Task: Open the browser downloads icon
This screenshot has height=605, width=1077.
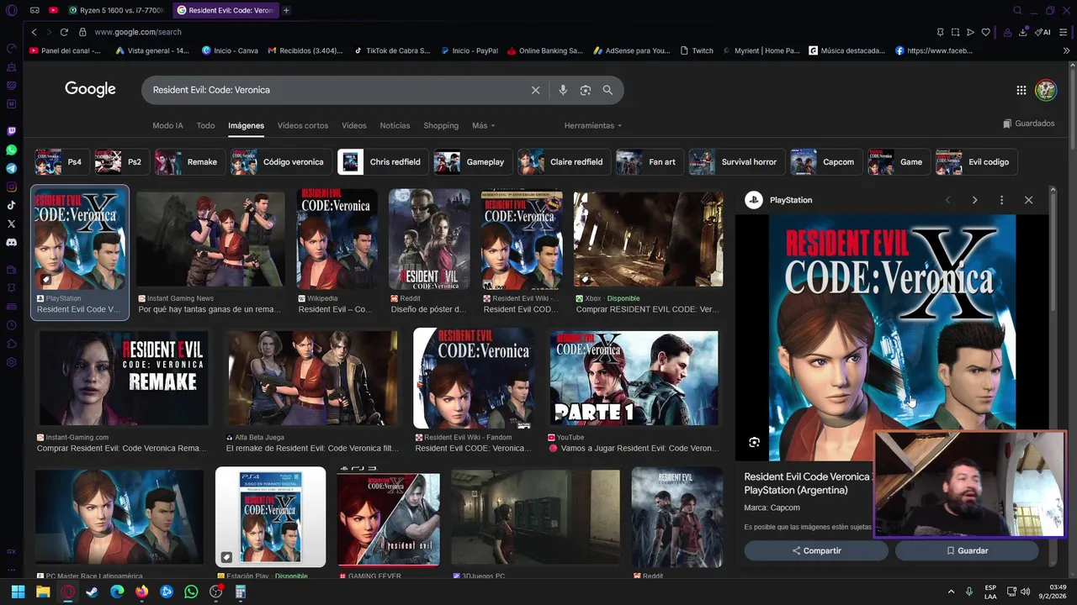Action: (x=1022, y=32)
